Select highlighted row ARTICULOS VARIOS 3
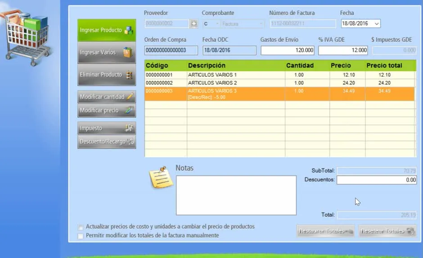Image resolution: width=423 pixels, height=258 pixels. [x=279, y=94]
